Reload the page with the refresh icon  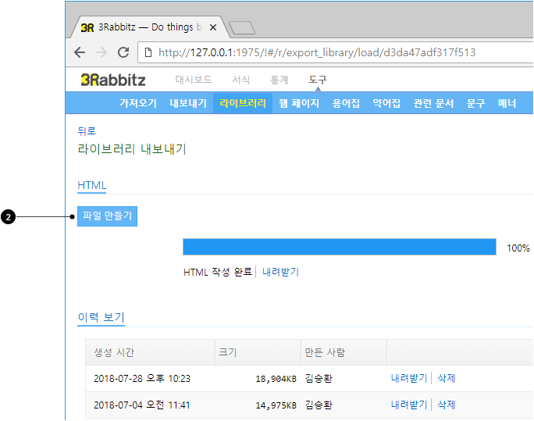tap(123, 52)
